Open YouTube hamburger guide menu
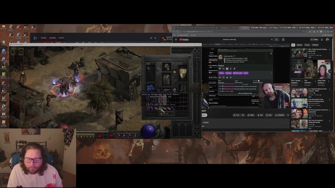Image resolution: width=335 pixels, height=188 pixels. coord(176,40)
